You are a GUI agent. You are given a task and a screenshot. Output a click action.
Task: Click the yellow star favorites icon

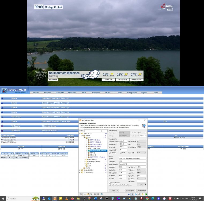point(143,194)
